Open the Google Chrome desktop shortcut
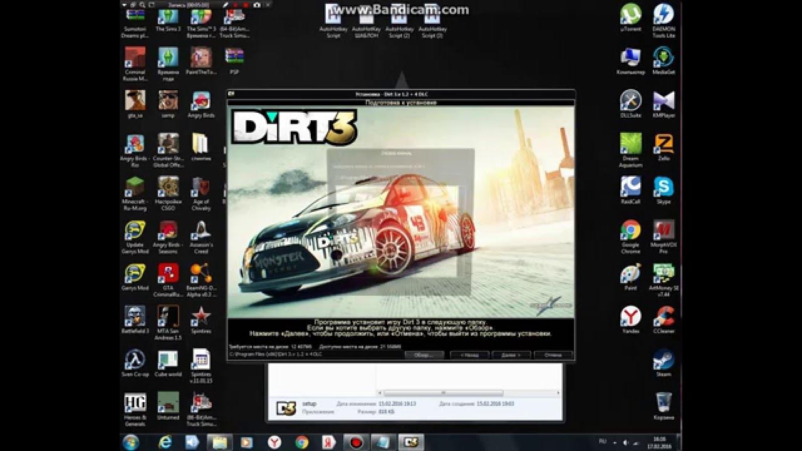 630,237
